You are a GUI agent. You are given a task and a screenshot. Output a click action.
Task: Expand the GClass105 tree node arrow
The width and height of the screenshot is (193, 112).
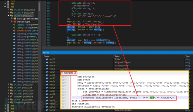[x=8, y=9]
